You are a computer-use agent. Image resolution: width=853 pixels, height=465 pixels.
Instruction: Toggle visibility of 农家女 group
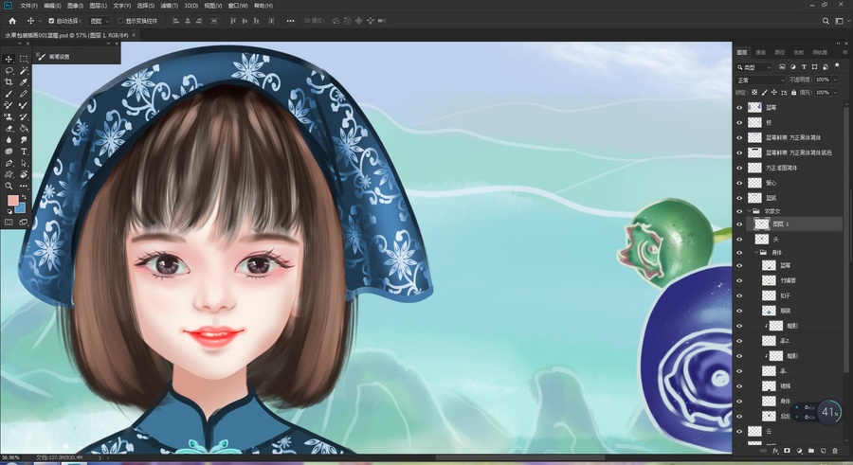click(739, 210)
